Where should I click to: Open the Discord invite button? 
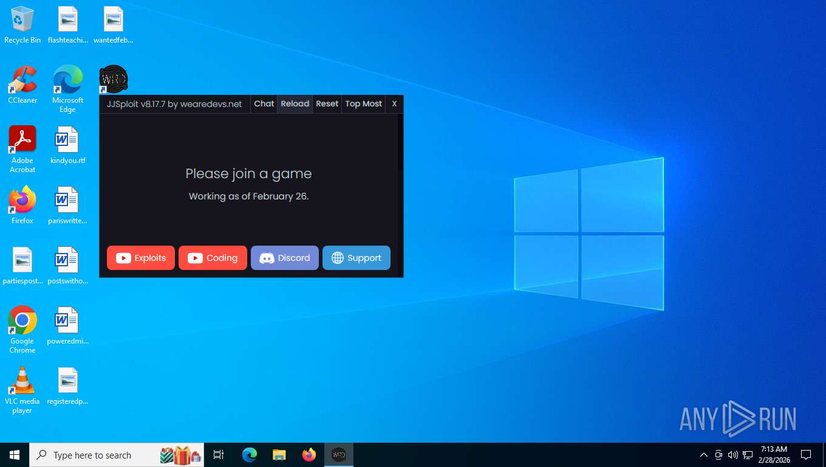point(285,258)
